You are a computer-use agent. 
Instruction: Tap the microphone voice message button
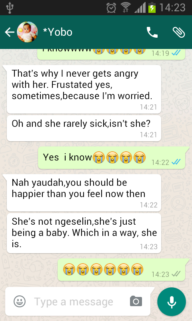[172, 302]
